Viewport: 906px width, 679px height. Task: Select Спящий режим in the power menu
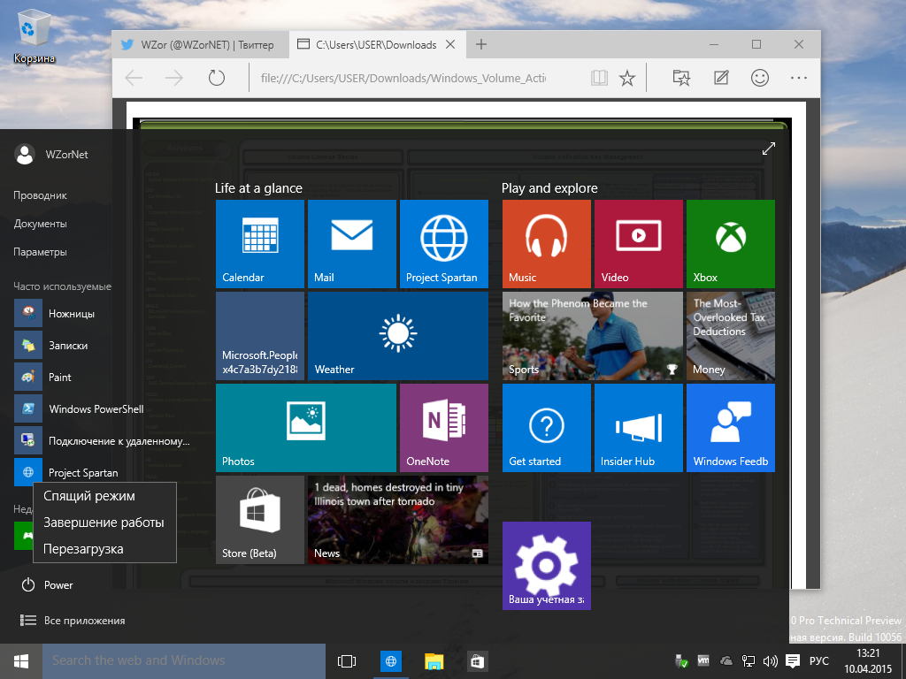click(x=104, y=496)
